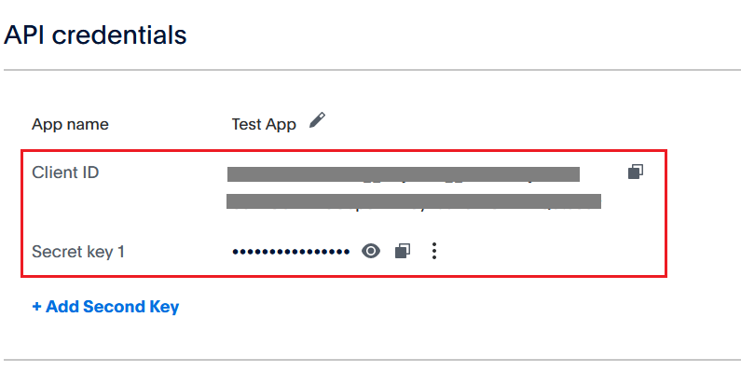The image size is (741, 372).
Task: Click the bottom divider below Add Second Key
Action: (x=373, y=360)
